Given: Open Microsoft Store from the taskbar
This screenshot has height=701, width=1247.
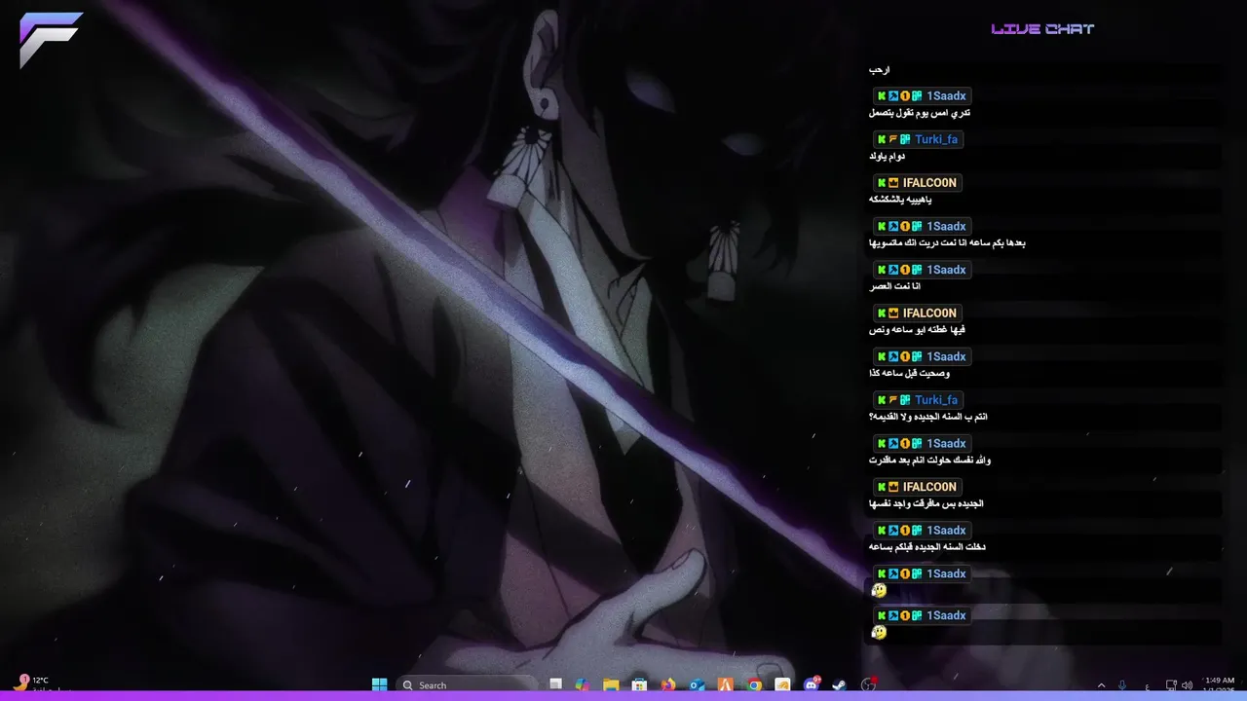Looking at the screenshot, I should click(x=639, y=684).
